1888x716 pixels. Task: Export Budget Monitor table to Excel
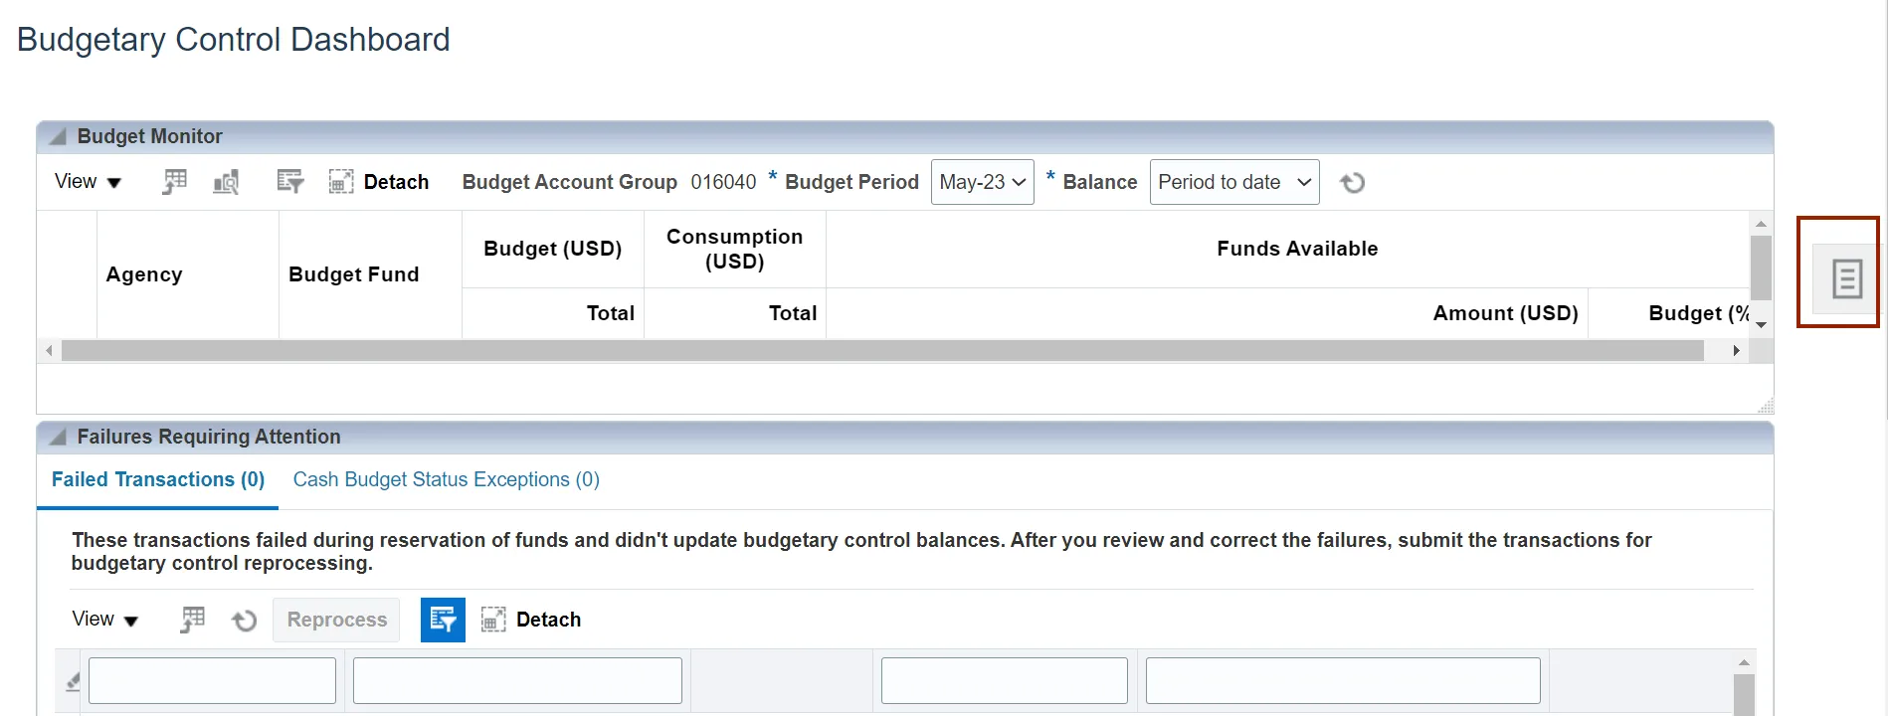pyautogui.click(x=175, y=182)
